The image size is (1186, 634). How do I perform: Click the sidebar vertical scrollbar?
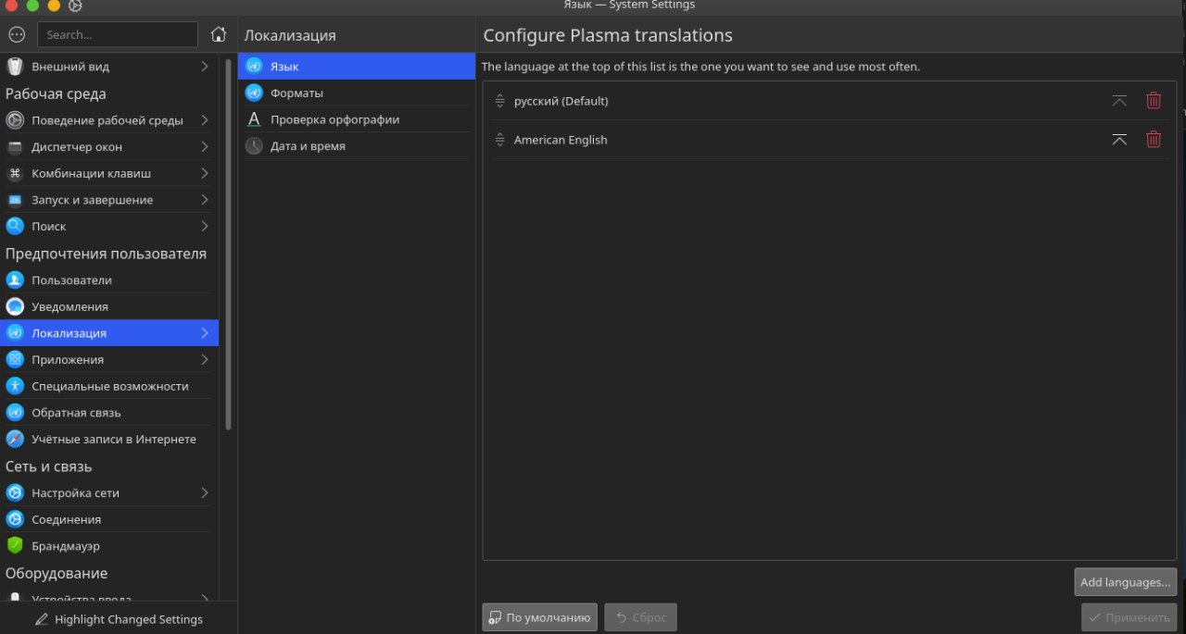(x=228, y=241)
